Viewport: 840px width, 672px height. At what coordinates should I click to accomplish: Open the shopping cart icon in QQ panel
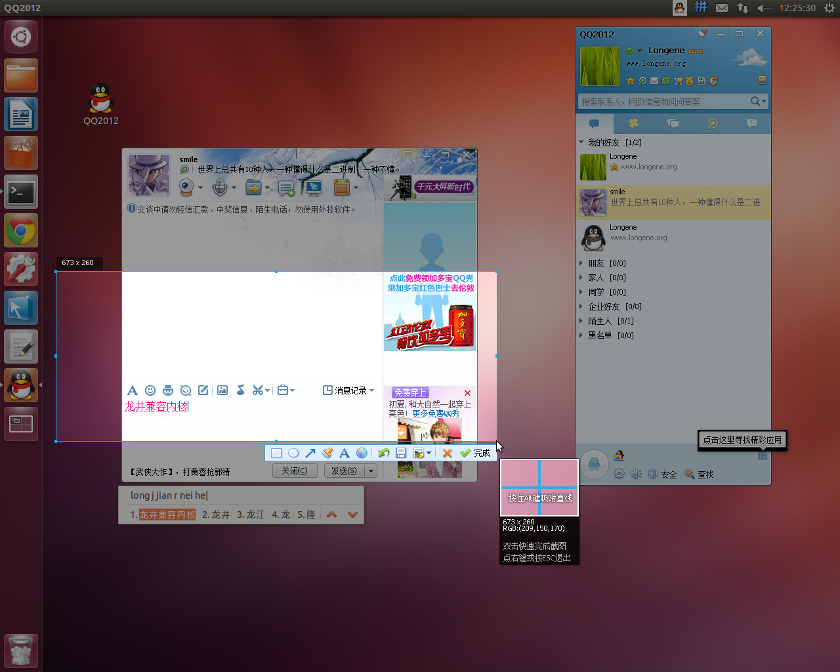coord(678,81)
